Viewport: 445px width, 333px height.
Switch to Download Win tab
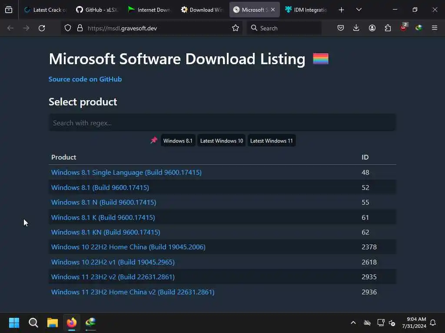[x=202, y=10]
